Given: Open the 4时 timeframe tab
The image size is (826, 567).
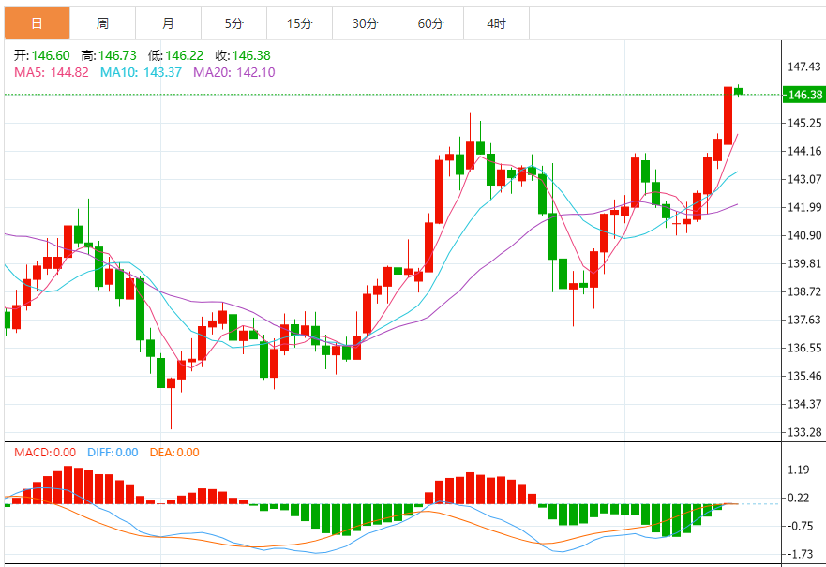Looking at the screenshot, I should pos(496,23).
